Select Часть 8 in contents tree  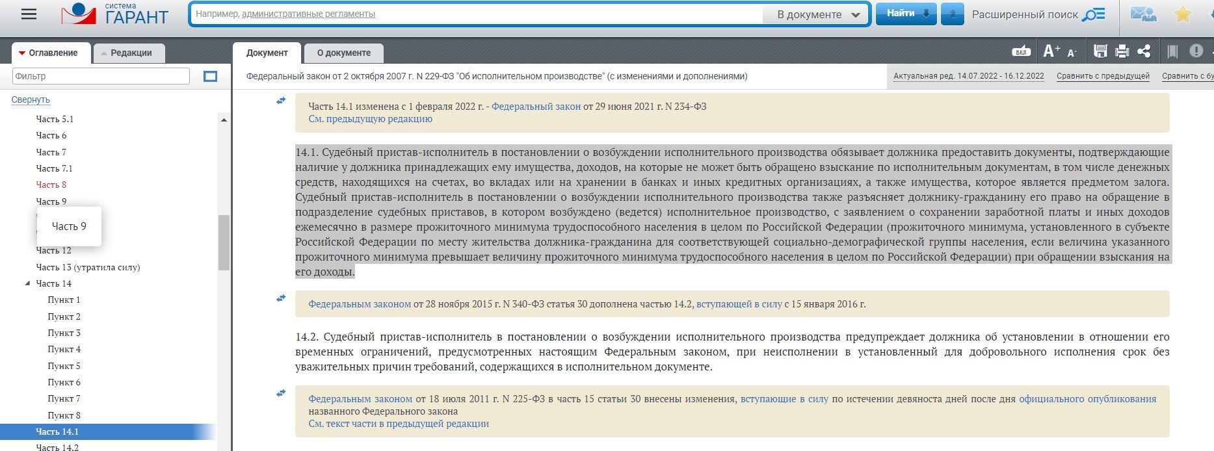point(51,185)
